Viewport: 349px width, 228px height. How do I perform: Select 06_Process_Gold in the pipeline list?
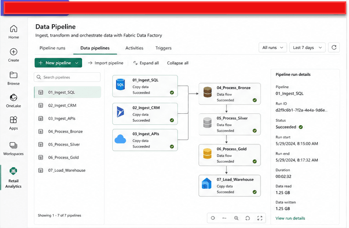tap(68, 158)
